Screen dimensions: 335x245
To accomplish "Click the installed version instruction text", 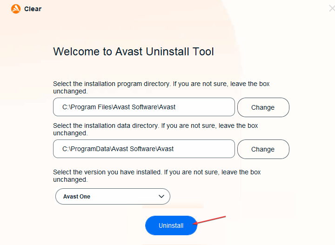I will tap(157, 176).
